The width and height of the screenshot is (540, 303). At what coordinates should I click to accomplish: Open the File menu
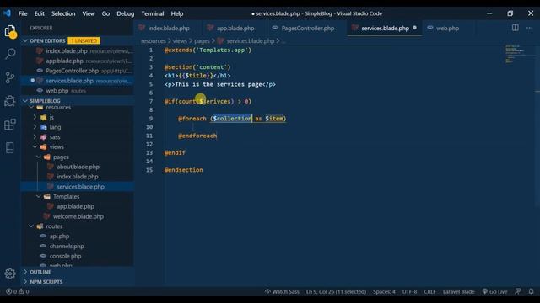tap(23, 13)
